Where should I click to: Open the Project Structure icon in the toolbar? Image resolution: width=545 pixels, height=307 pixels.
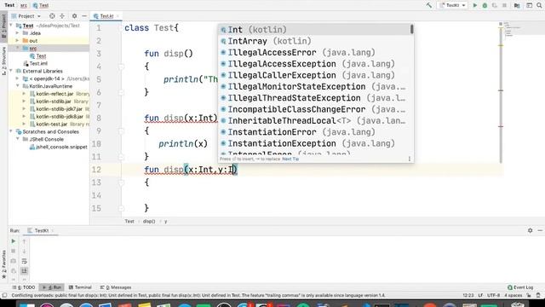tap(517, 5)
